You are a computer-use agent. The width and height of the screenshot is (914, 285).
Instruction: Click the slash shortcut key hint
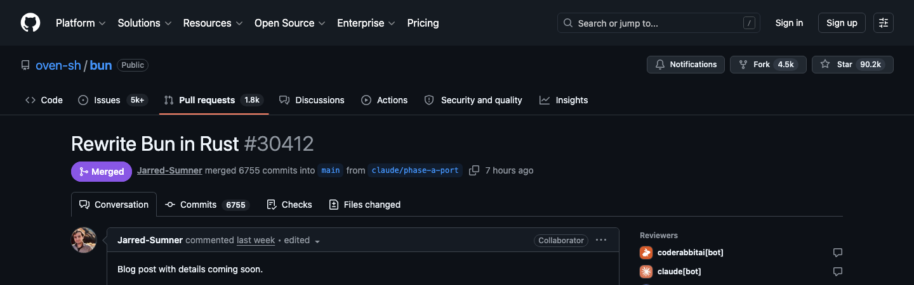[x=750, y=23]
